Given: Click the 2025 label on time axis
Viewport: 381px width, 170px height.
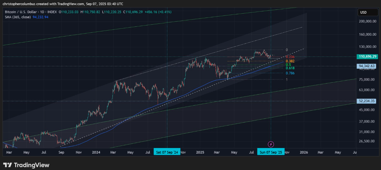Looking at the screenshot, I should coord(200,152).
